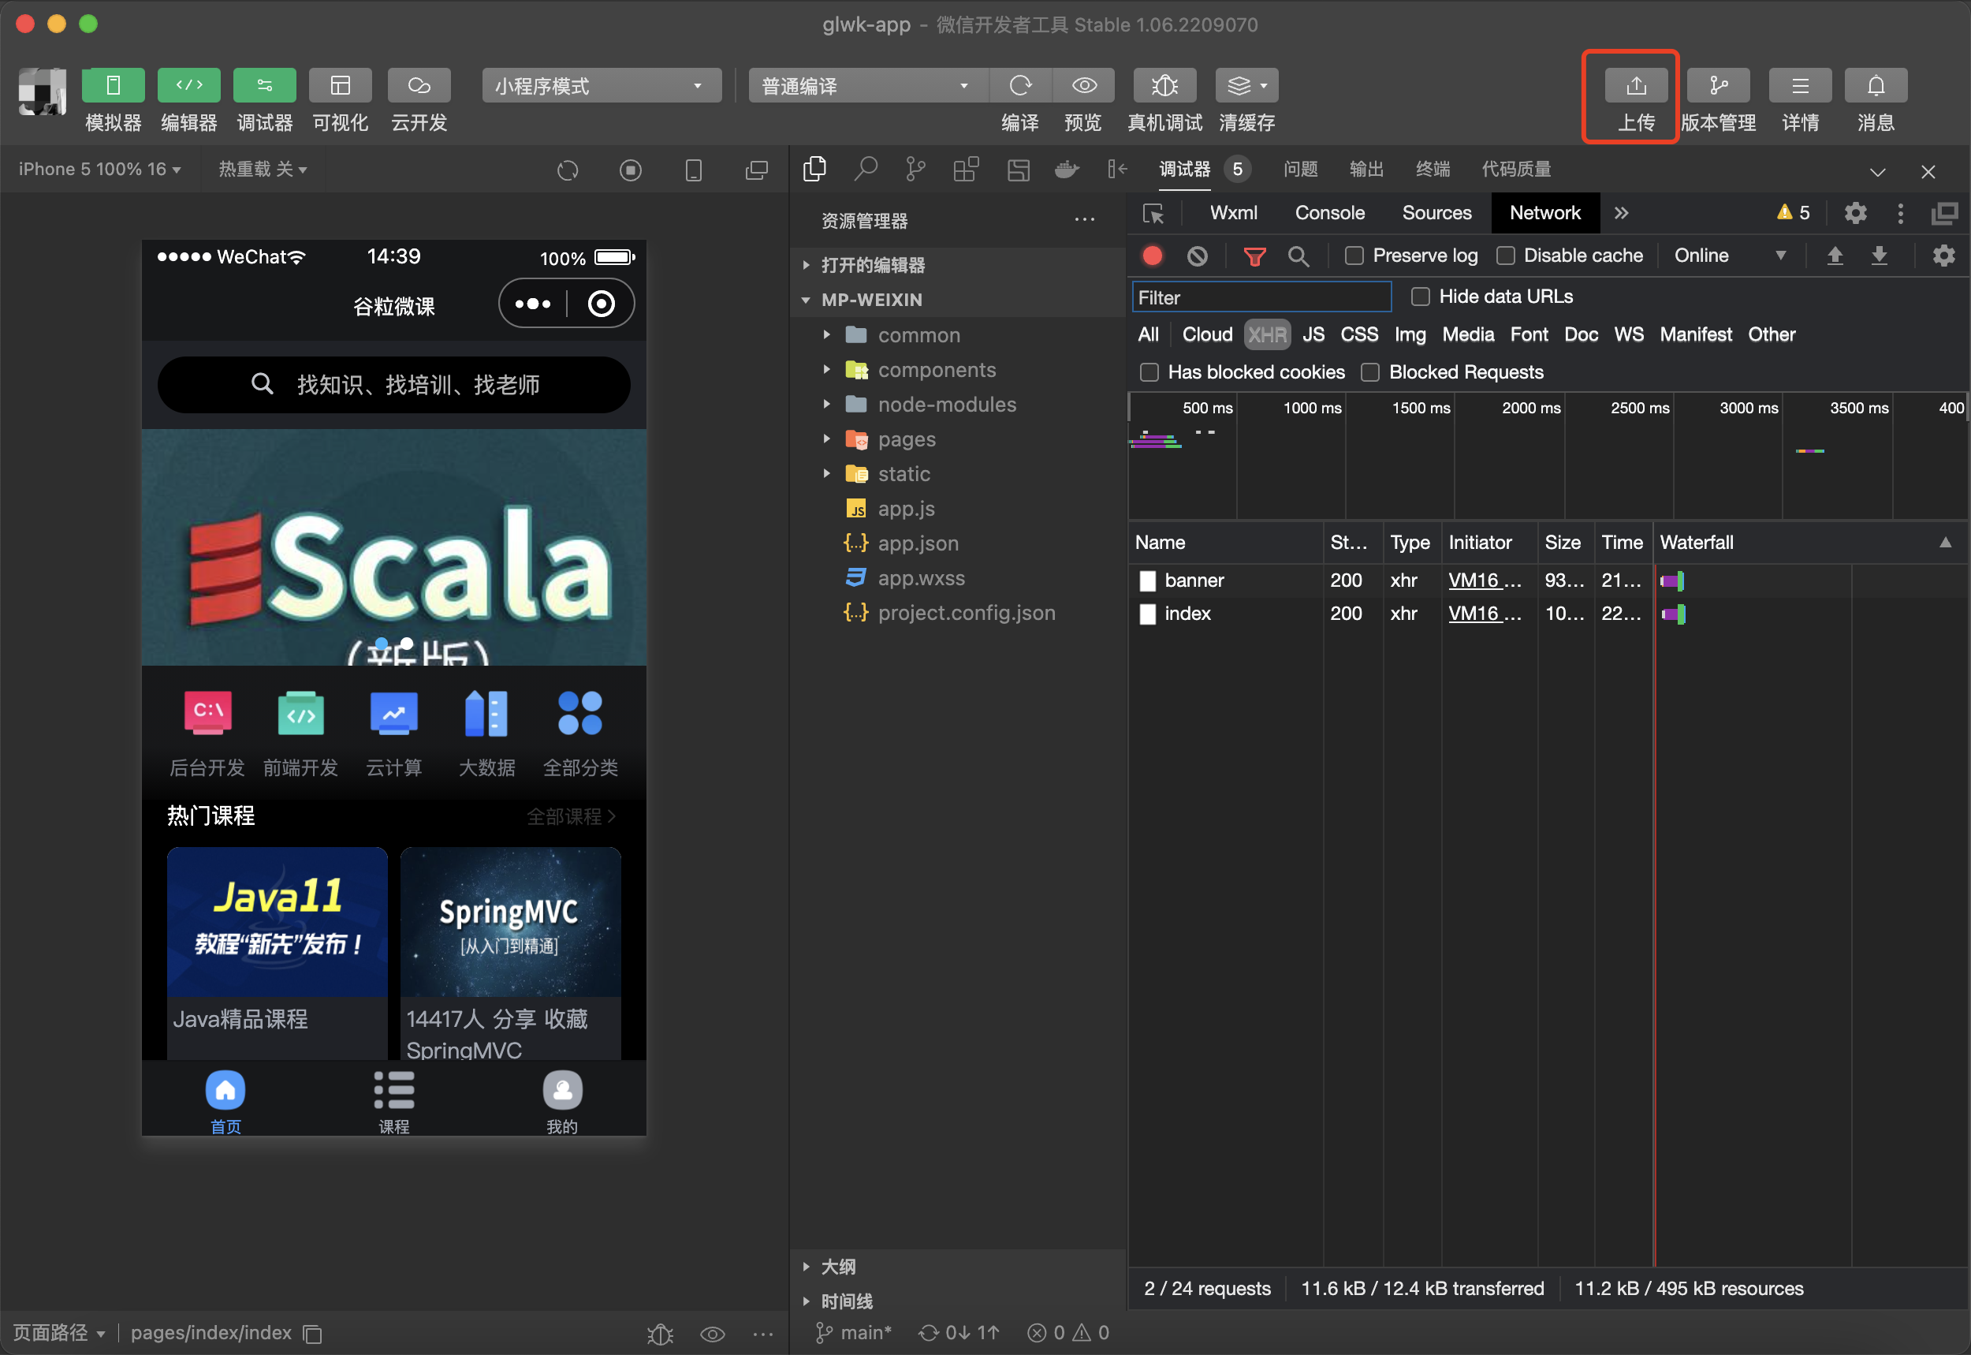Open cloud development (云开发)

[x=419, y=85]
